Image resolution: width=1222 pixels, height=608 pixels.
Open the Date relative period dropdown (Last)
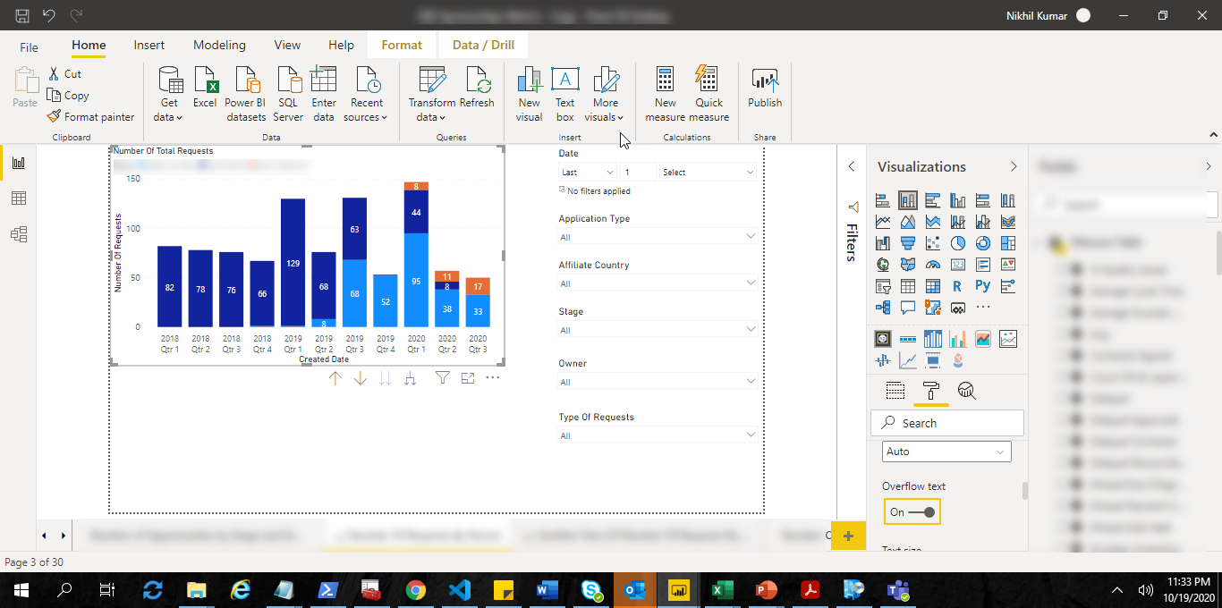pos(588,172)
